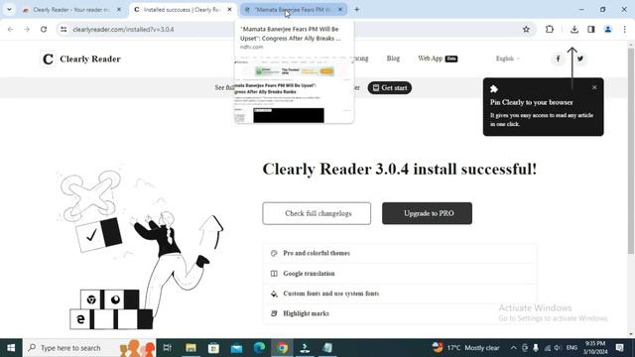Close the 'Clearly Reader - Your reader' tab
Screen dimensions: 635x357
coord(119,9)
